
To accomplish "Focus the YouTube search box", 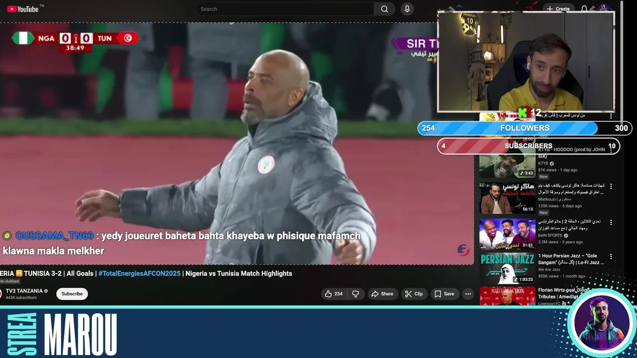I will tap(285, 9).
